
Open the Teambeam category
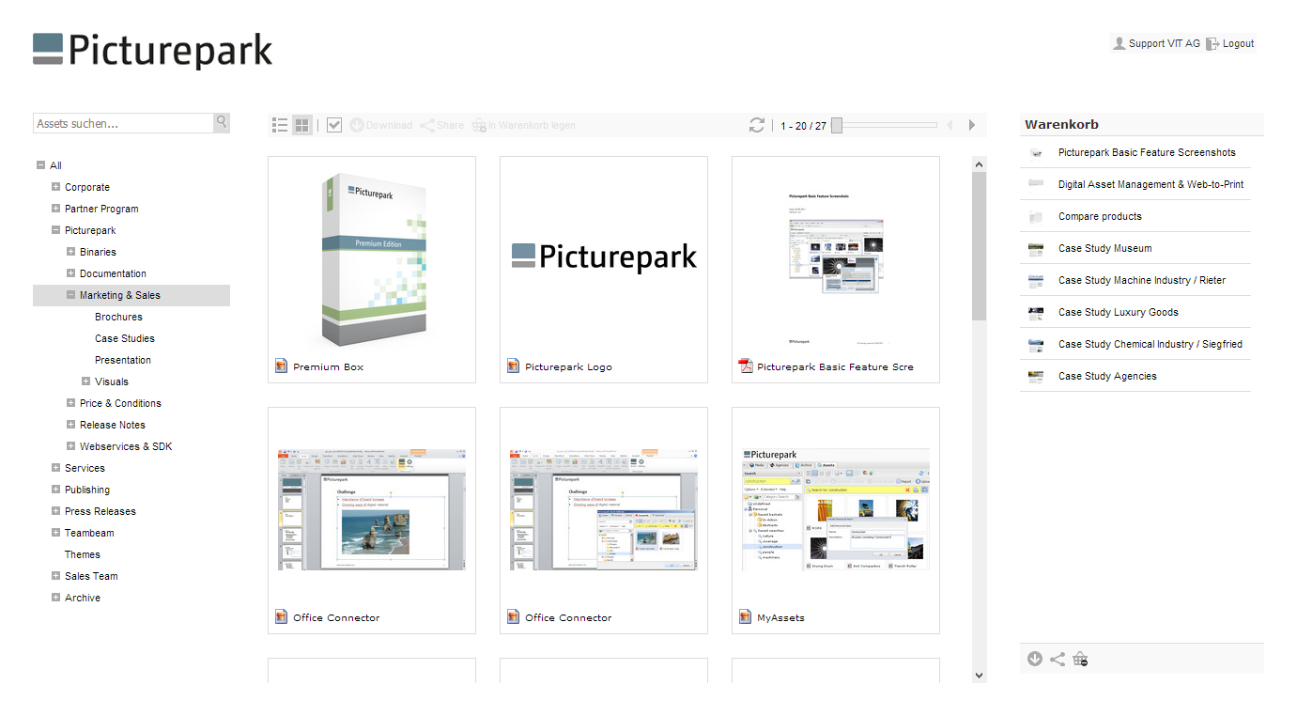click(89, 533)
